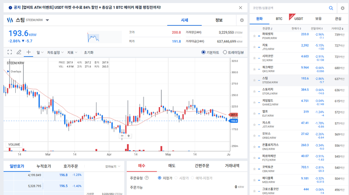Select 트레이딩뷰 radio option
The width and height of the screenshot is (349, 195).
pyautogui.click(x=225, y=52)
